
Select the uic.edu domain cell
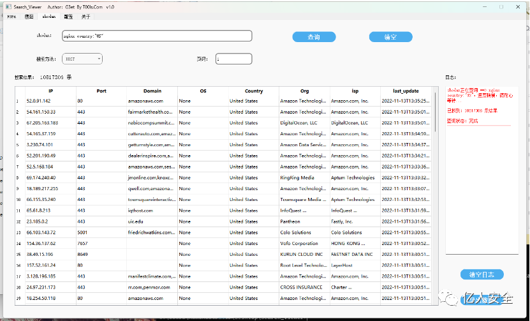tap(152, 221)
